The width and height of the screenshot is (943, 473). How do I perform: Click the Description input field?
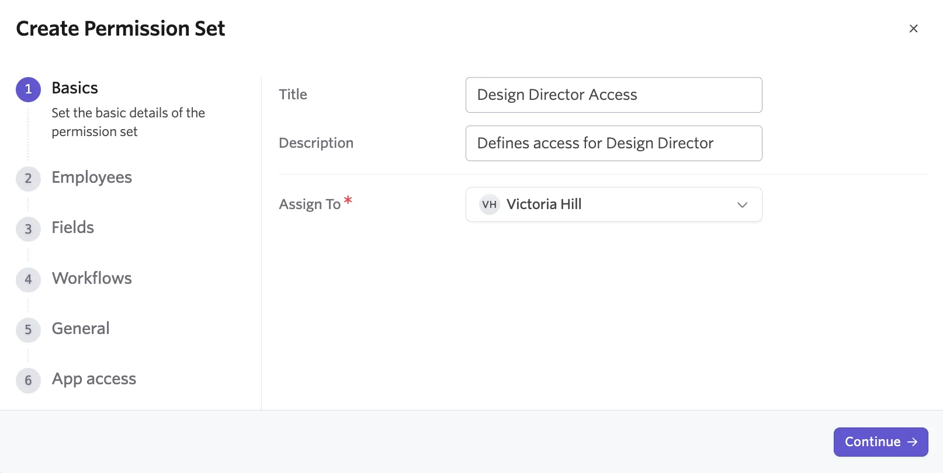click(613, 143)
